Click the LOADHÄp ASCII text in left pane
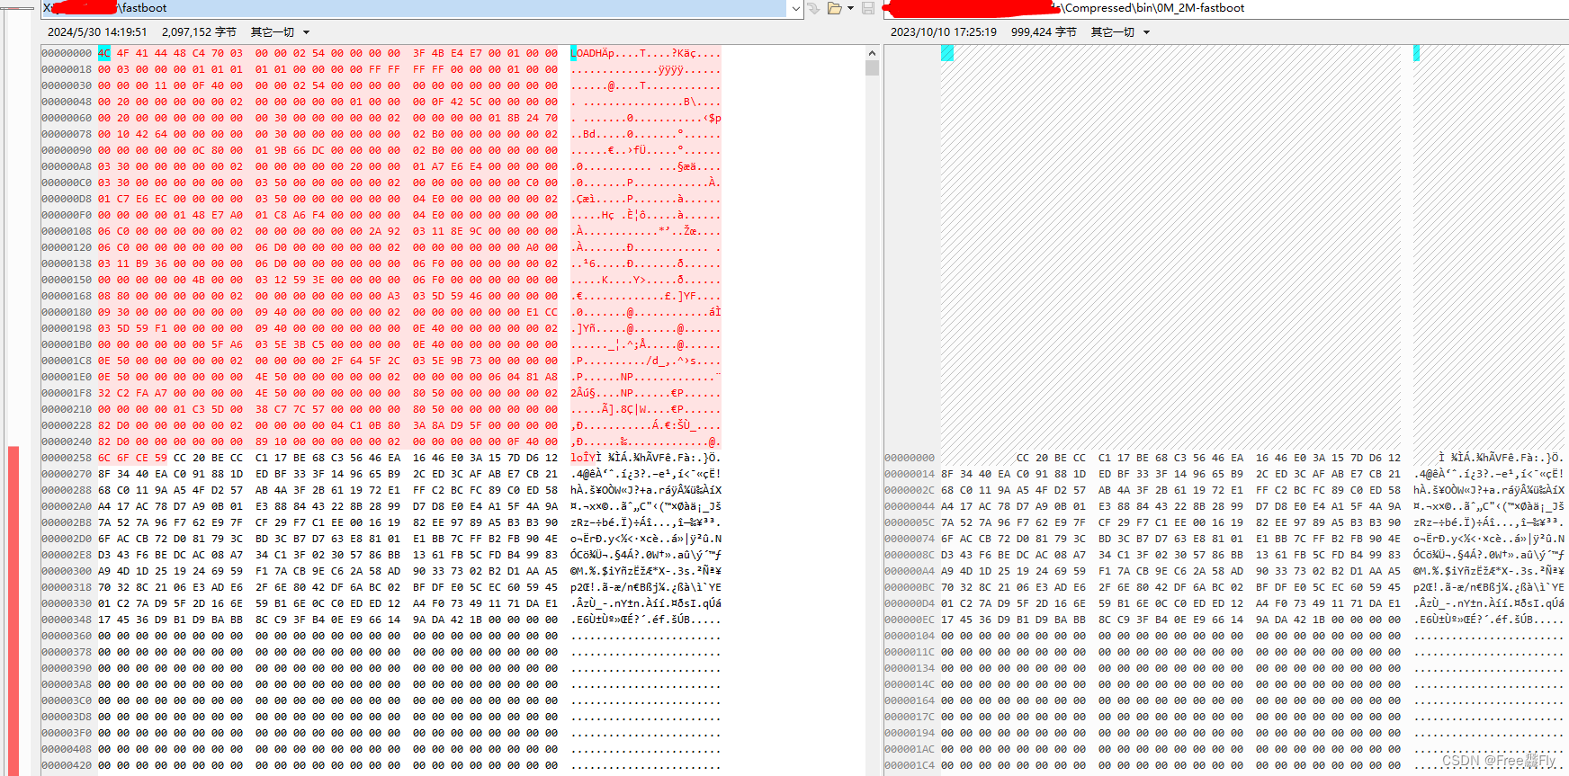Viewport: 1569px width, 776px height. 593,54
